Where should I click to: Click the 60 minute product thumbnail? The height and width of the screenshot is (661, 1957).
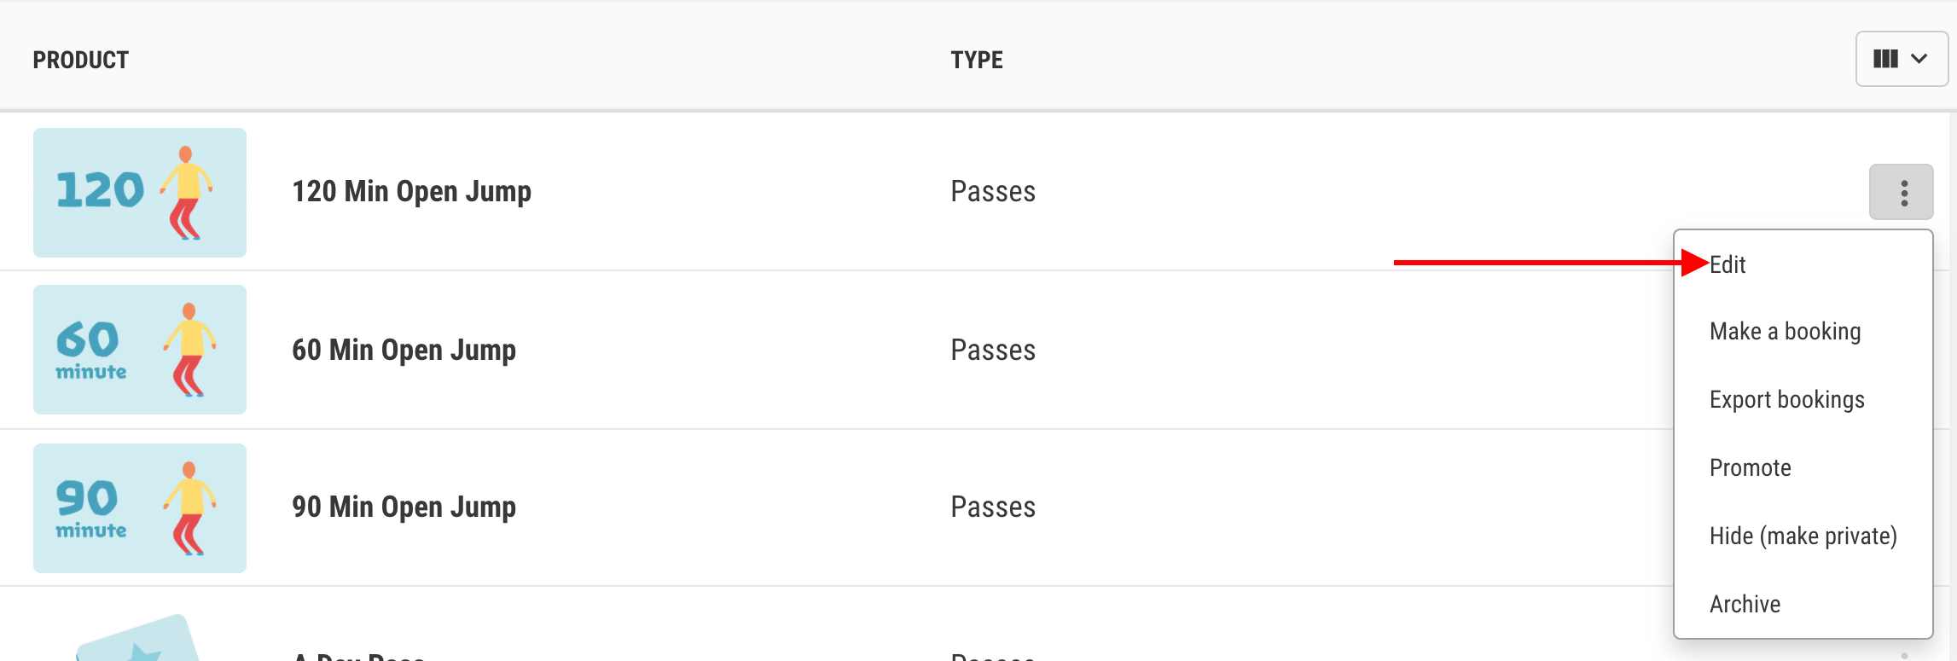(x=140, y=350)
